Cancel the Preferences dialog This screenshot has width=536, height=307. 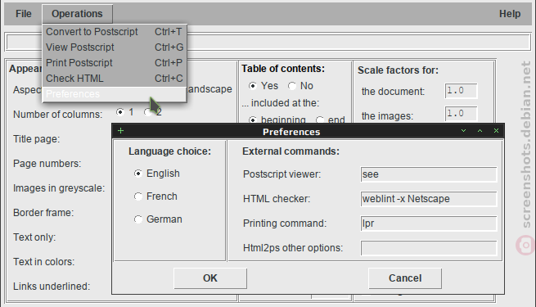(x=405, y=278)
